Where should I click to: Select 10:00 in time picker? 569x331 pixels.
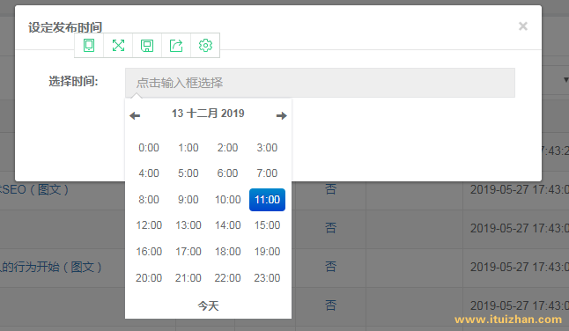[227, 200]
